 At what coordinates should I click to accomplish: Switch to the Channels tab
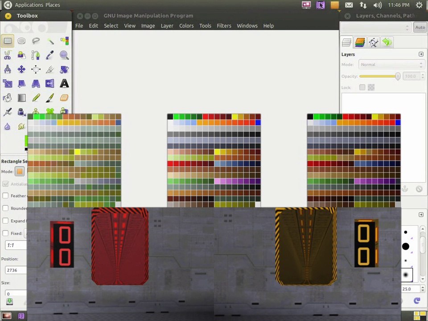(x=360, y=42)
